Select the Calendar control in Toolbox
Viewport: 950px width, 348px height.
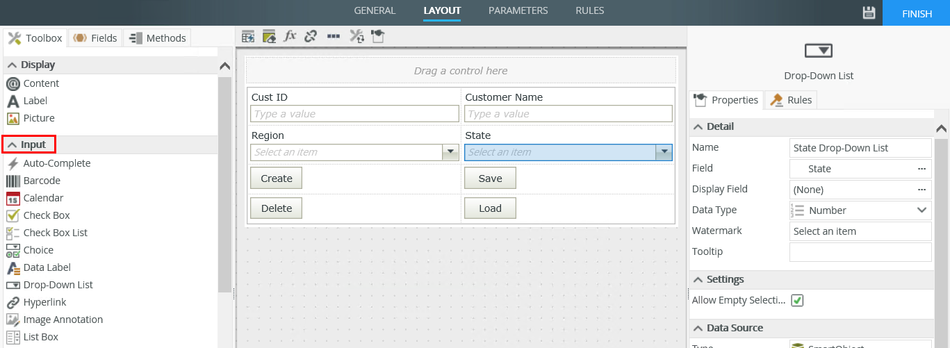click(x=43, y=198)
